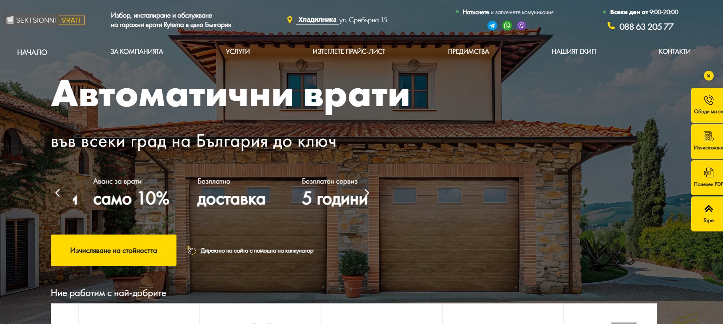Open the Telegram chat icon
Viewport: 723px width, 324px height.
pyautogui.click(x=492, y=26)
